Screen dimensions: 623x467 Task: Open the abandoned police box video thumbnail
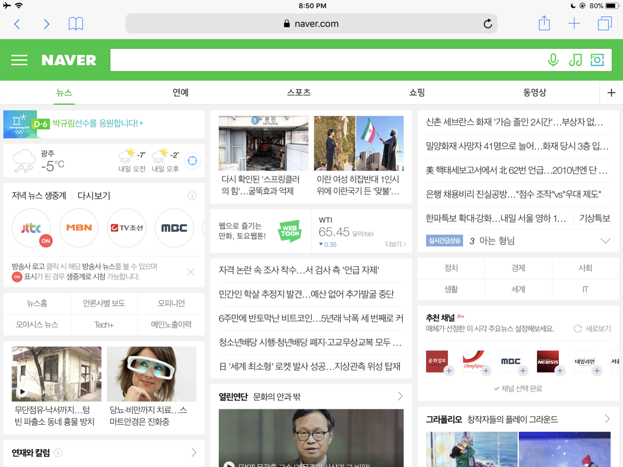point(56,374)
